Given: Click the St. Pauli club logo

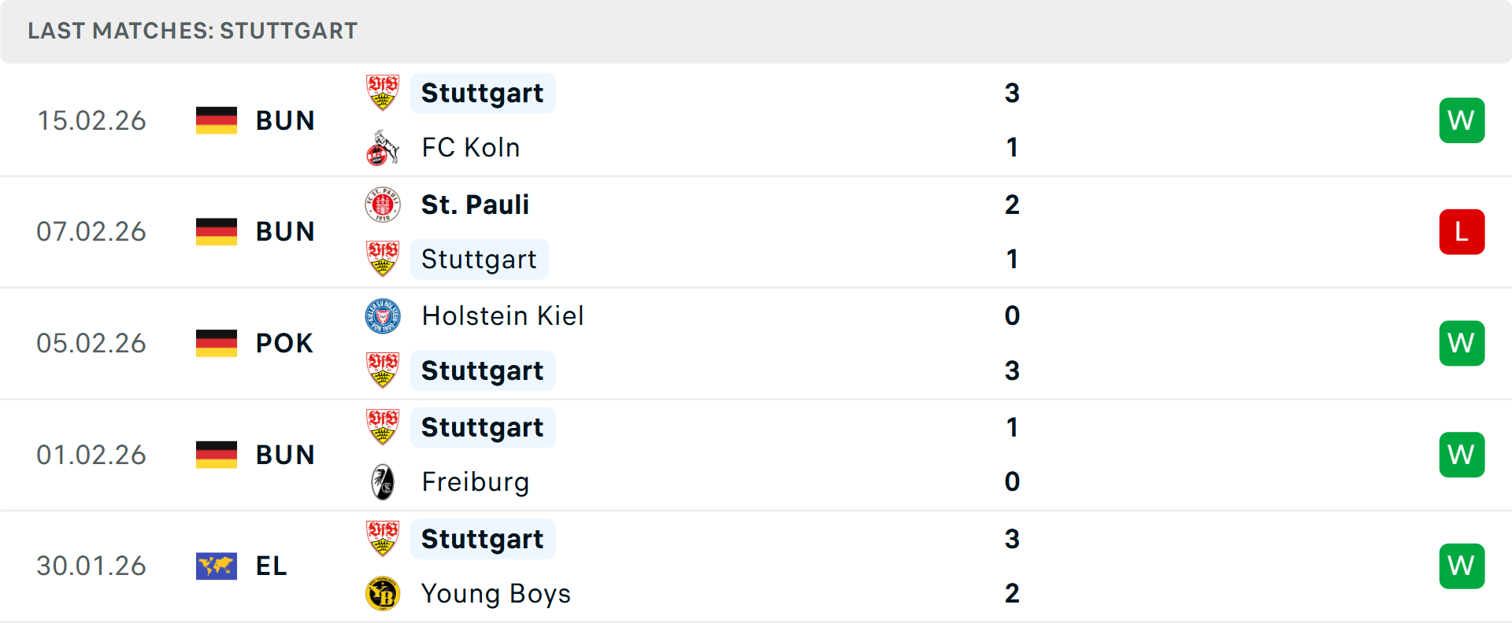Looking at the screenshot, I should click(383, 205).
